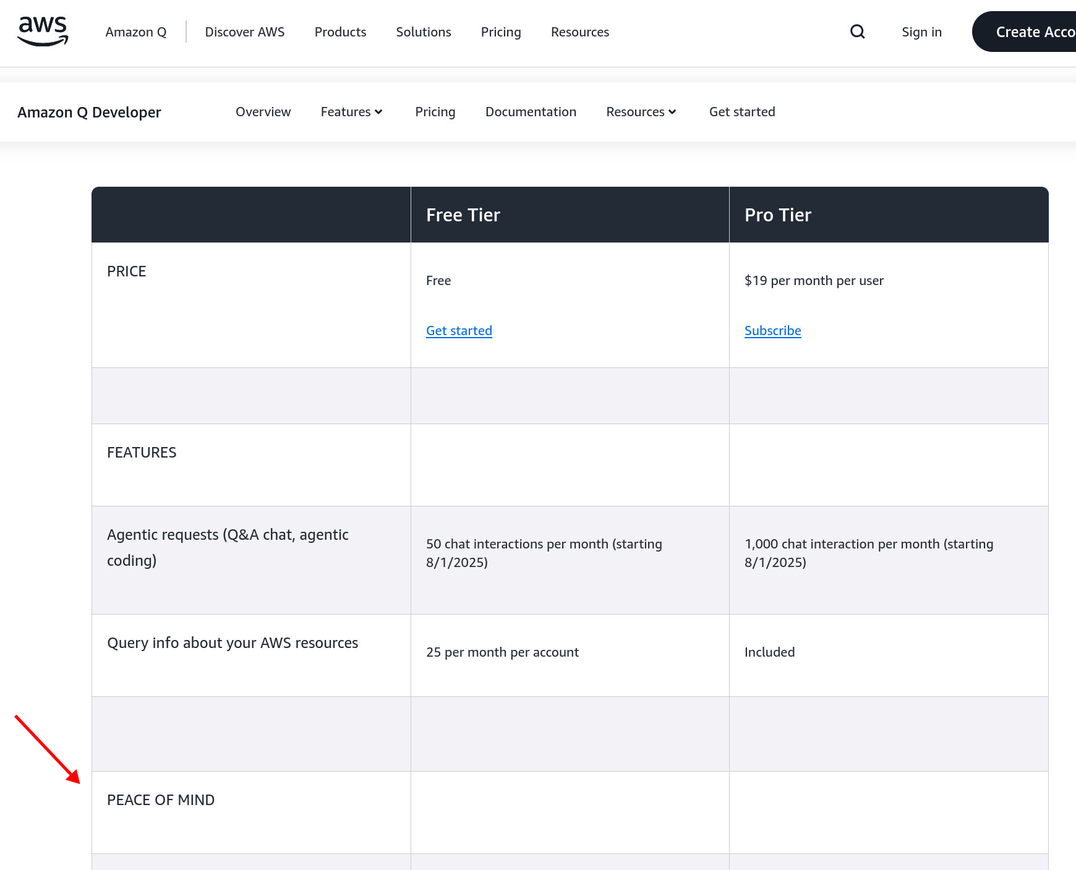
Task: Open the search magnifier icon
Action: pyautogui.click(x=857, y=32)
